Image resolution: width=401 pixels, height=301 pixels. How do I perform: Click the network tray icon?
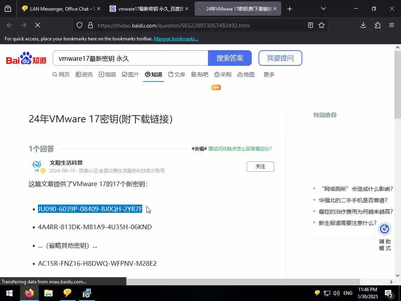pyautogui.click(x=327, y=293)
